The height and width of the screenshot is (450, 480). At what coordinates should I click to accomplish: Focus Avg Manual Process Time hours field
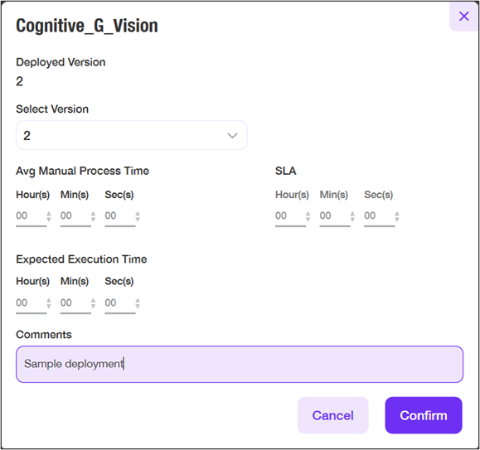[31, 216]
